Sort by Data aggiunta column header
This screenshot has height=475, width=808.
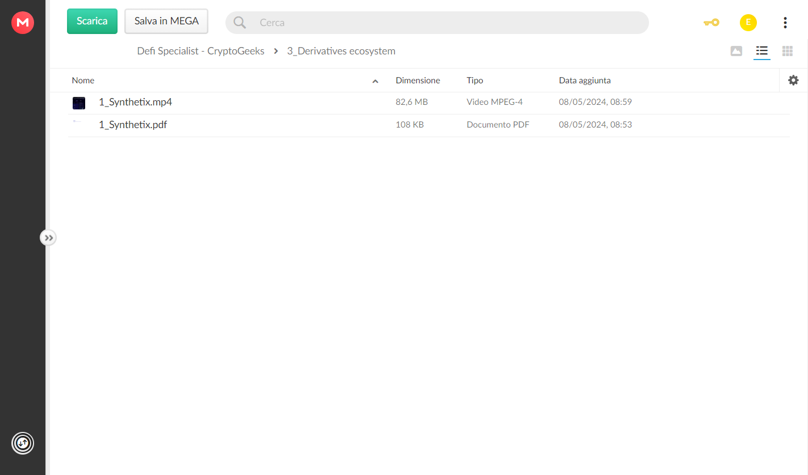[584, 80]
